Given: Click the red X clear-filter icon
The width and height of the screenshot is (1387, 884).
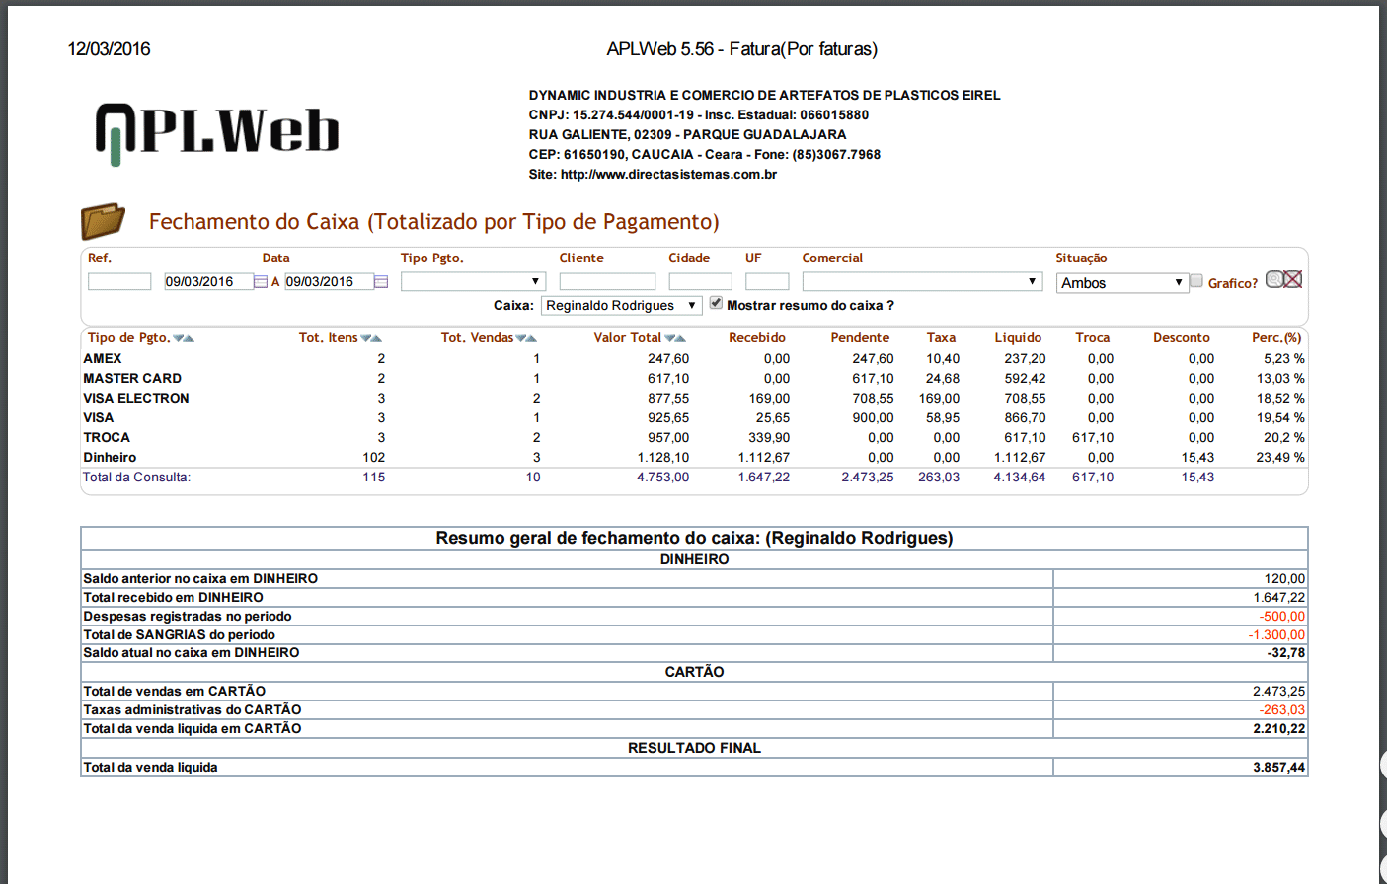Looking at the screenshot, I should [x=1293, y=279].
